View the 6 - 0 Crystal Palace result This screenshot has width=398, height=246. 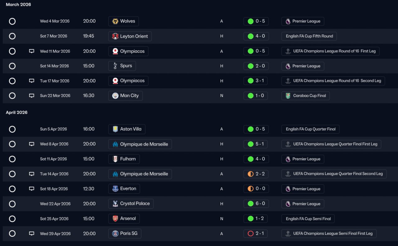[260, 204]
